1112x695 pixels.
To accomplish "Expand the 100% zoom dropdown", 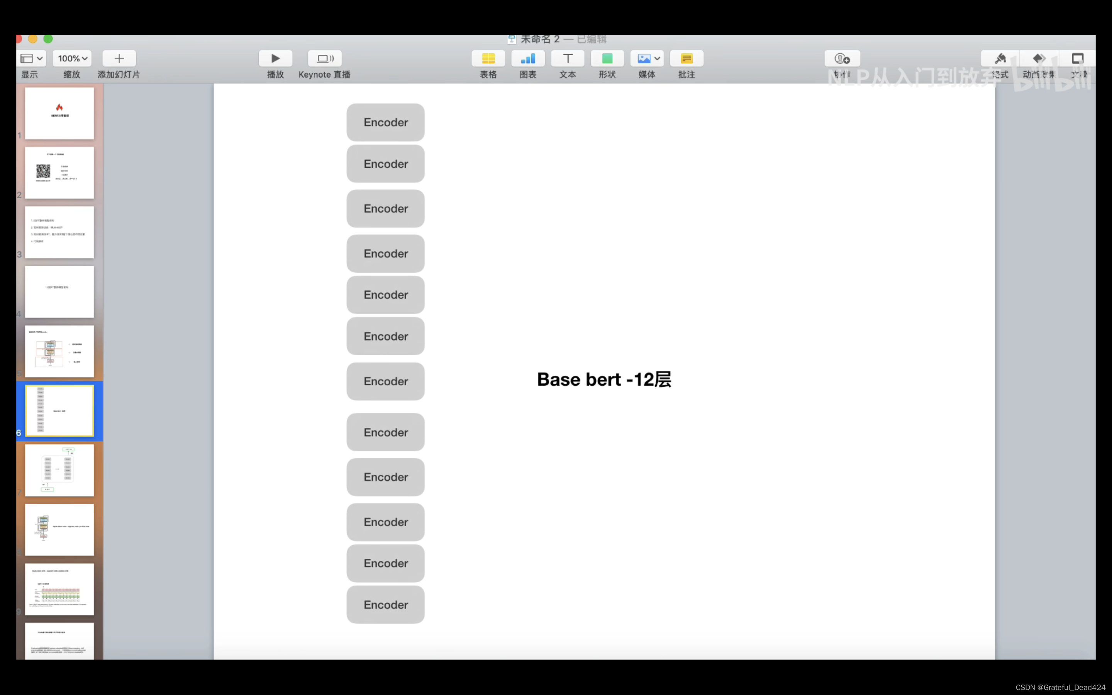I will point(72,58).
